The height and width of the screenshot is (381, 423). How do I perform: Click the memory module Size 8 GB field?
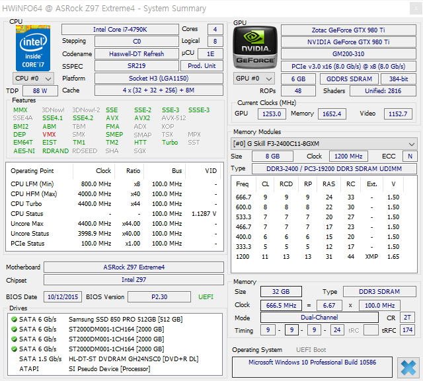pos(272,156)
